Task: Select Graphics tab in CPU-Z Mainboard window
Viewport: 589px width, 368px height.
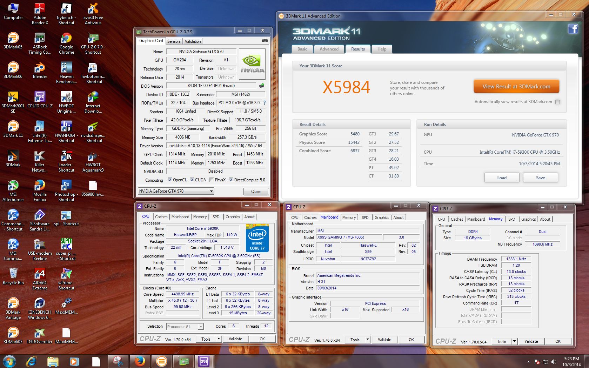Action: click(382, 218)
